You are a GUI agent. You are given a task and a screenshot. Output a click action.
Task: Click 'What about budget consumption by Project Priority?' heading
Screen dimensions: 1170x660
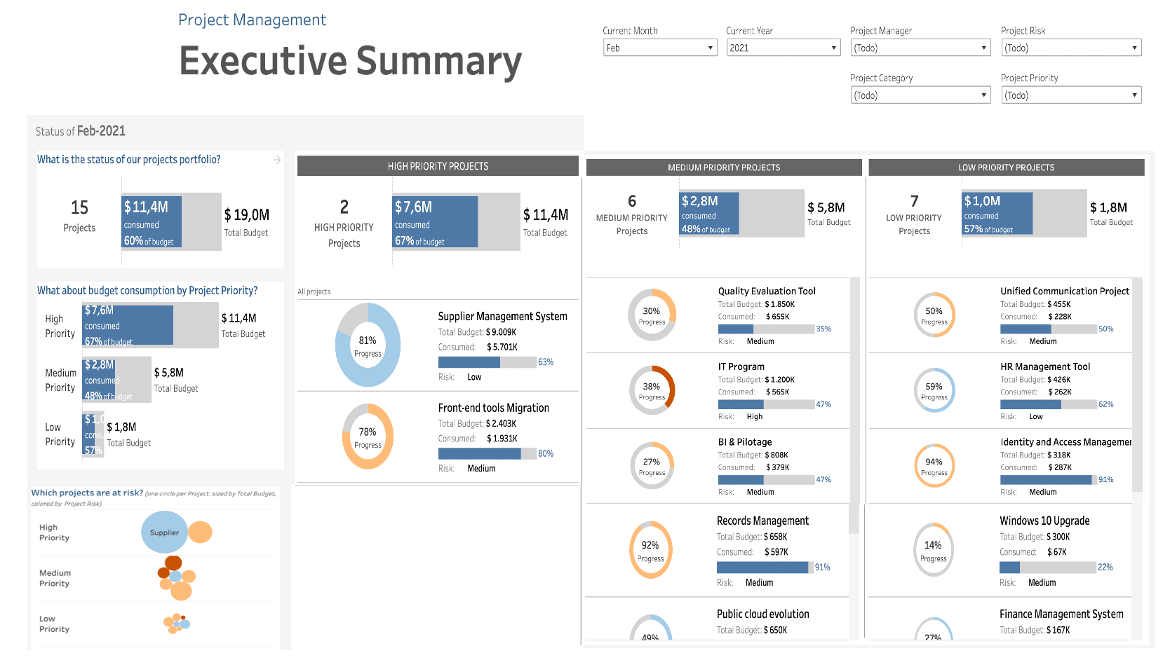(x=147, y=290)
